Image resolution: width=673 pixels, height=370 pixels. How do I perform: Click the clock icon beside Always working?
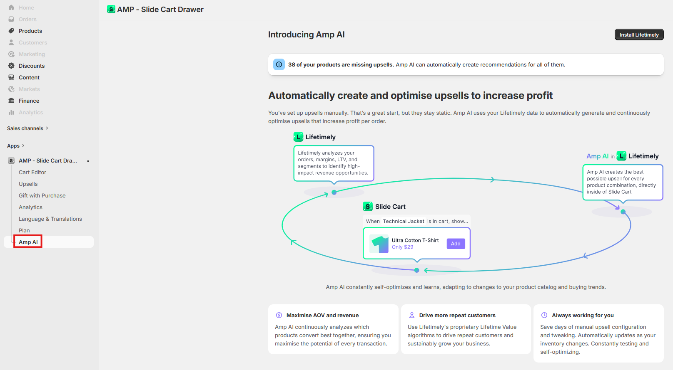(x=544, y=315)
